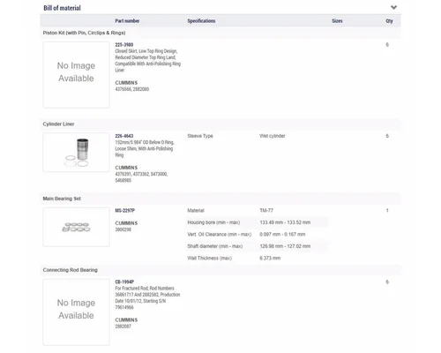Select the Main Bearing Set category row
The width and height of the screenshot is (441, 353).
(x=220, y=199)
